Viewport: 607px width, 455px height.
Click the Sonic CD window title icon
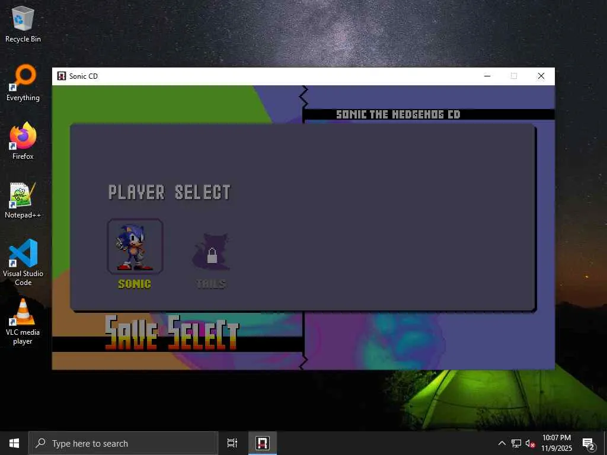click(61, 76)
